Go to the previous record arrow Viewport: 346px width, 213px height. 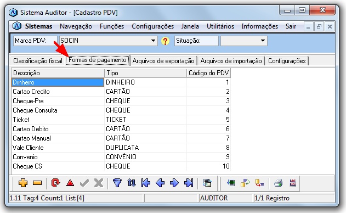tap(160, 183)
